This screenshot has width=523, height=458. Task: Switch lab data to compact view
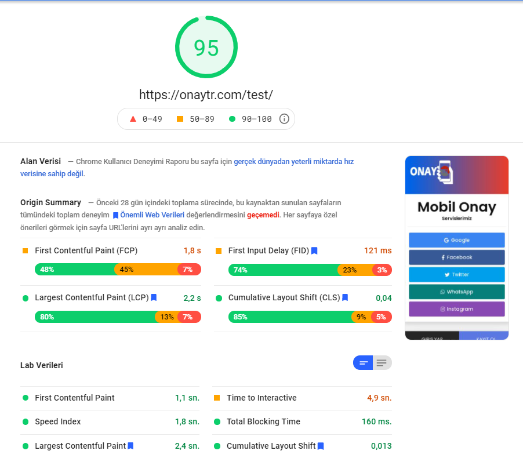coord(363,363)
